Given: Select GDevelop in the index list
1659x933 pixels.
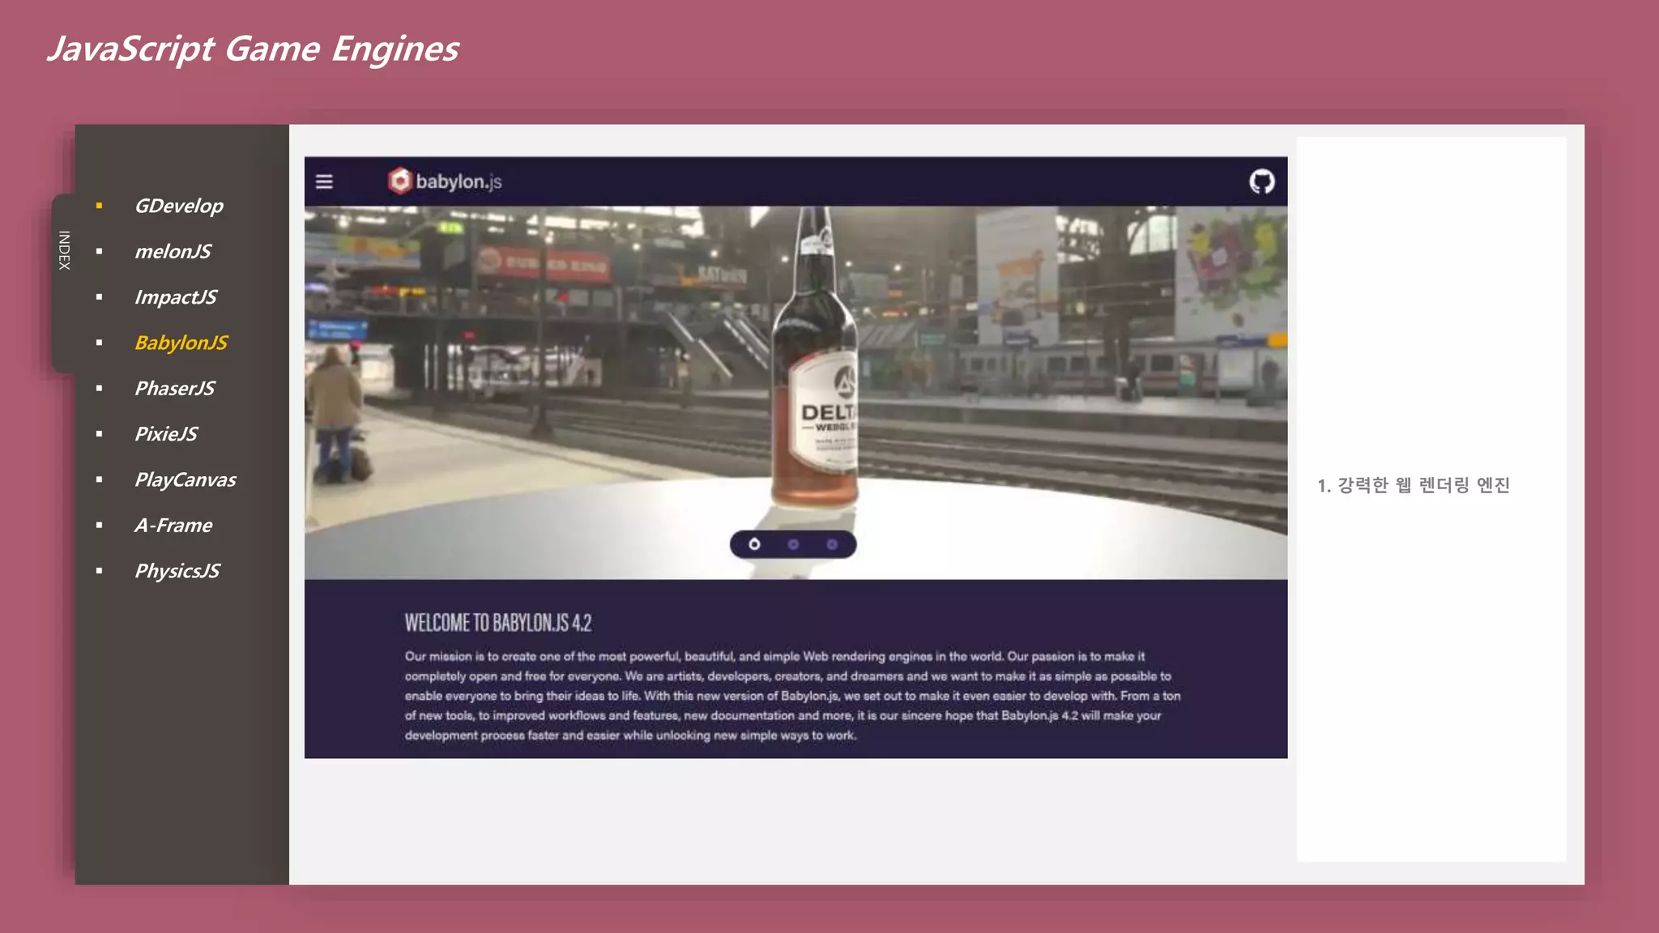Looking at the screenshot, I should pyautogui.click(x=178, y=206).
